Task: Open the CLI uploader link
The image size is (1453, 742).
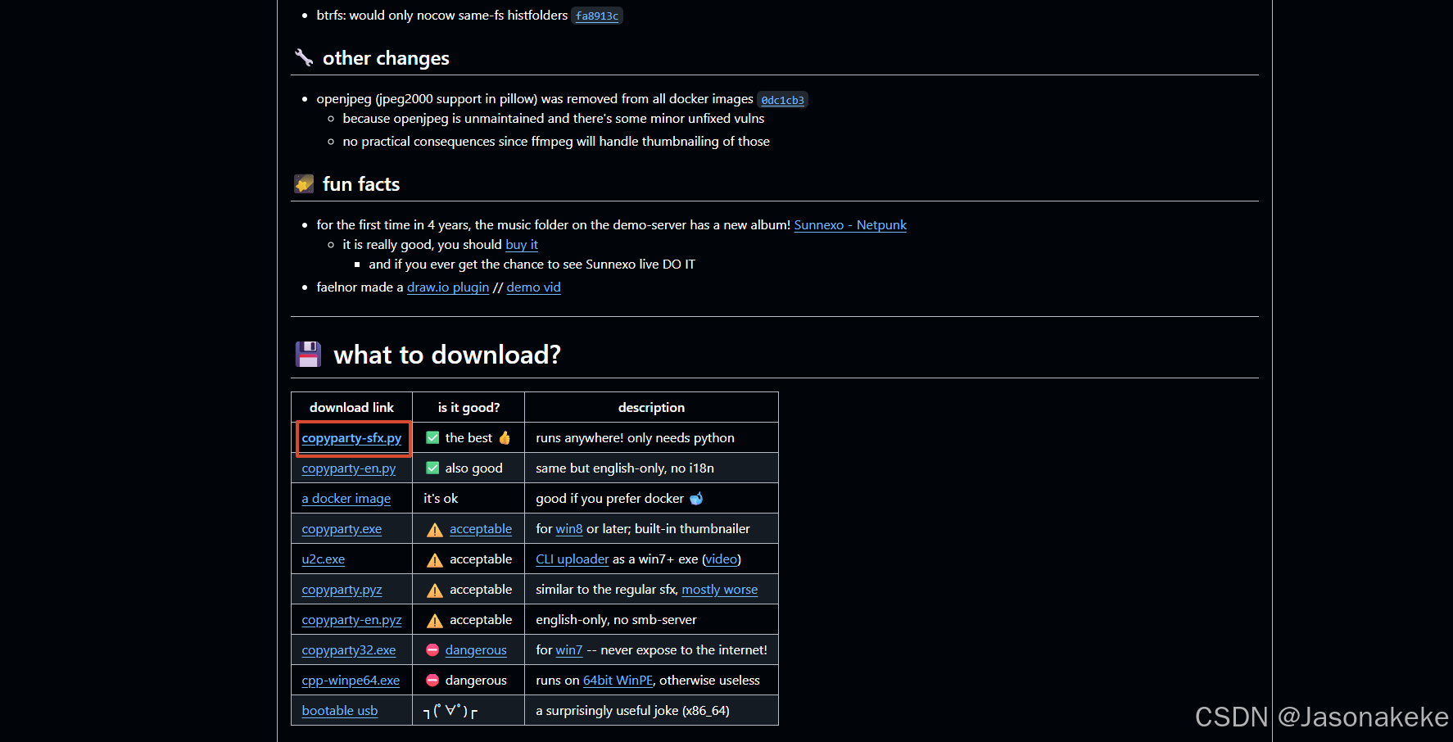Action: (573, 559)
